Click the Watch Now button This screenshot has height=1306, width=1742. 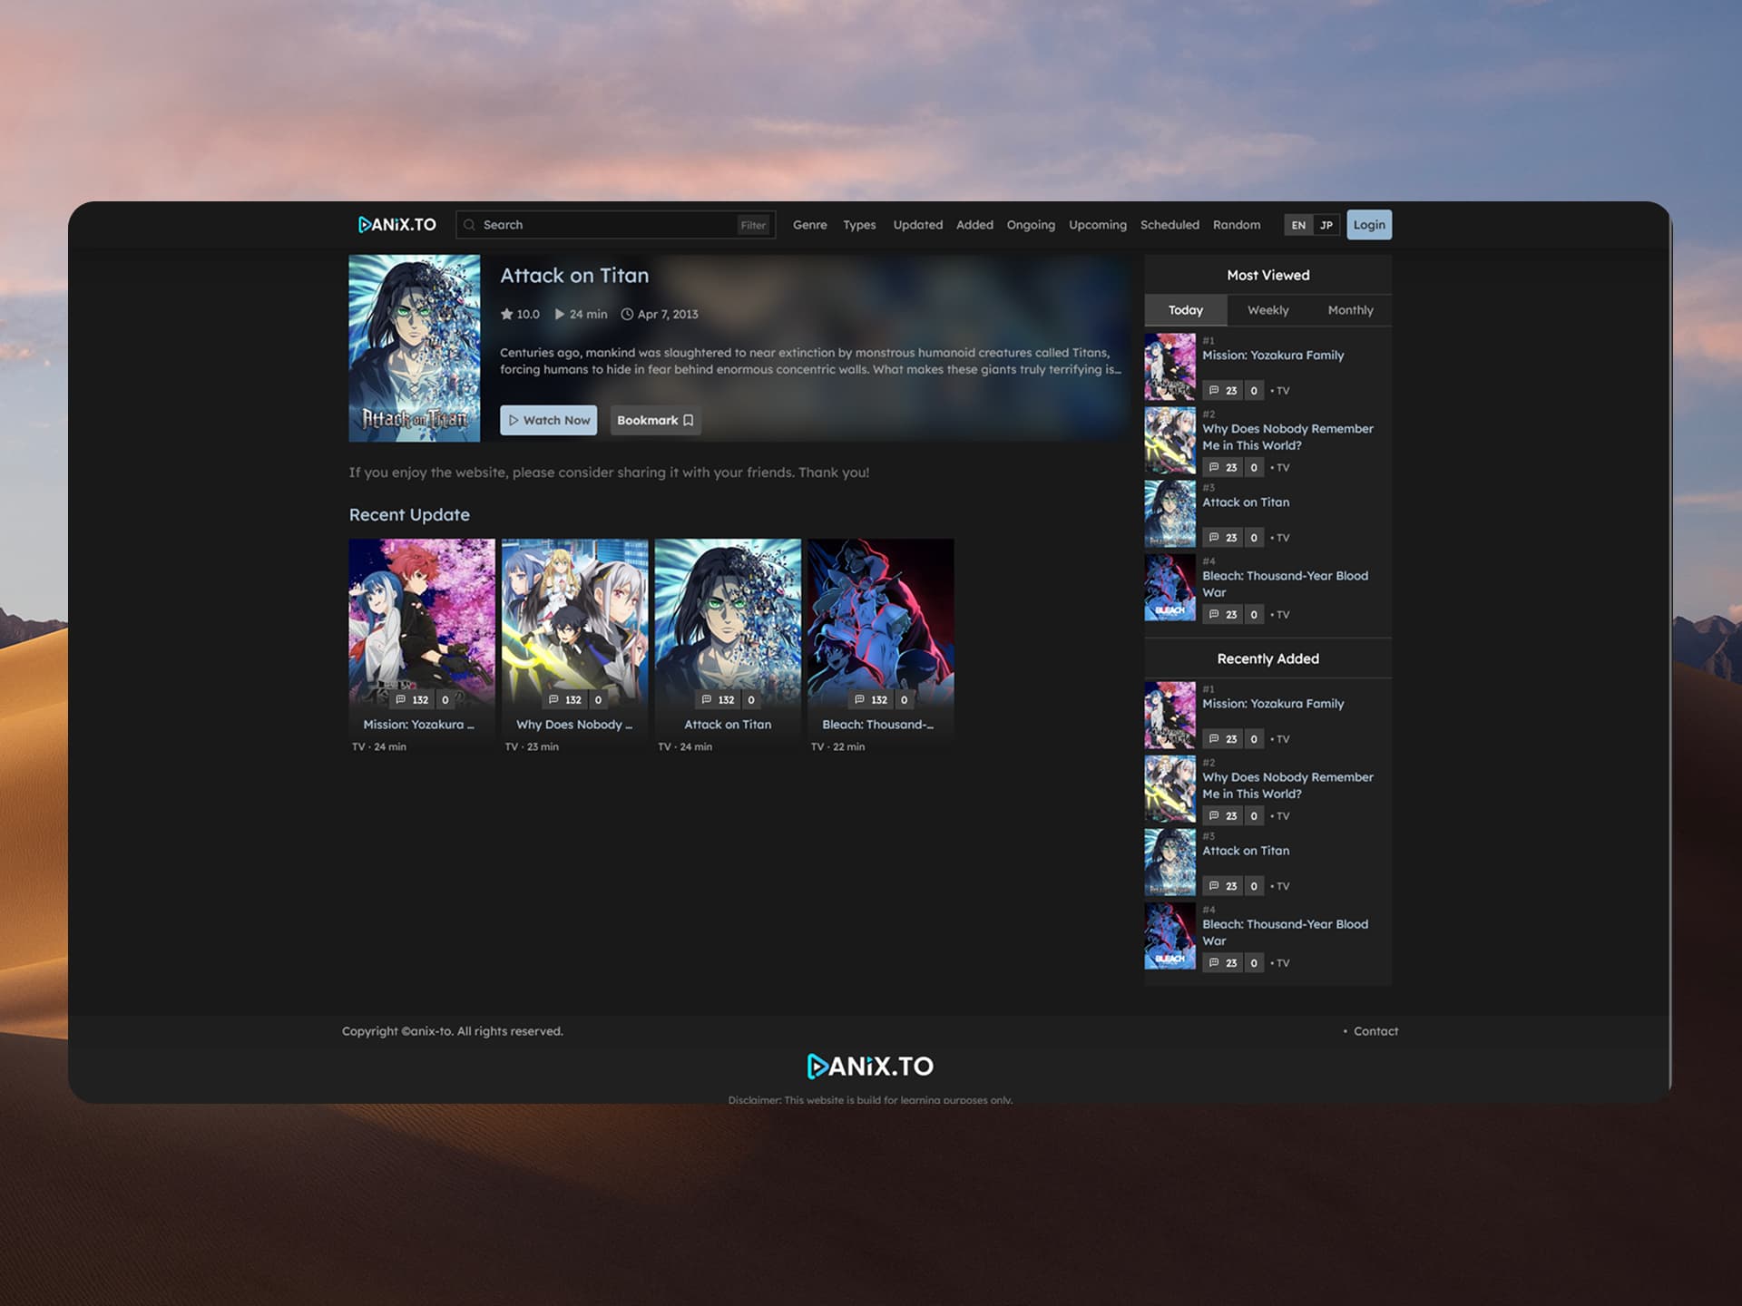tap(548, 420)
